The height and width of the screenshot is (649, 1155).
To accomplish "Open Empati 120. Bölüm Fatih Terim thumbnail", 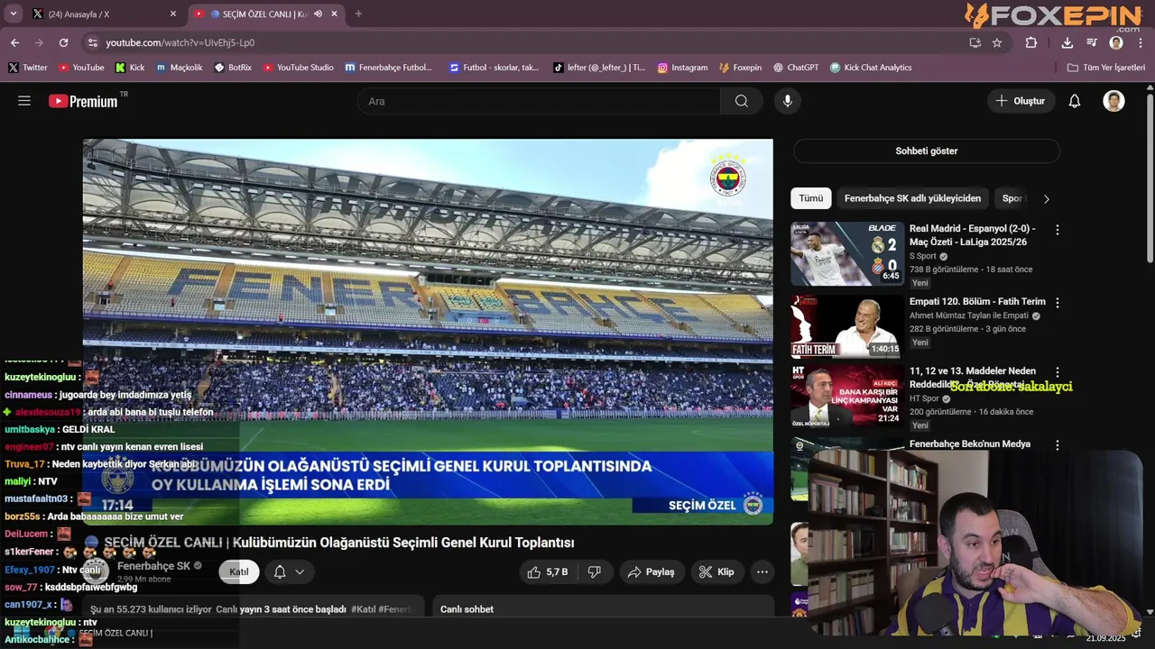I will [847, 326].
